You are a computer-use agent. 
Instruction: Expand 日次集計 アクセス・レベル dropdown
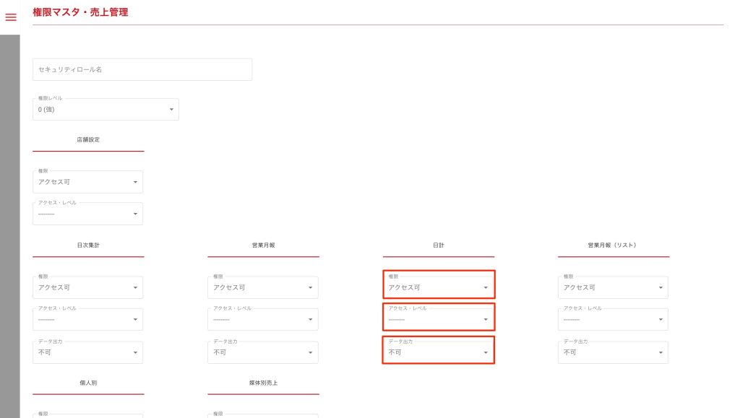87,320
